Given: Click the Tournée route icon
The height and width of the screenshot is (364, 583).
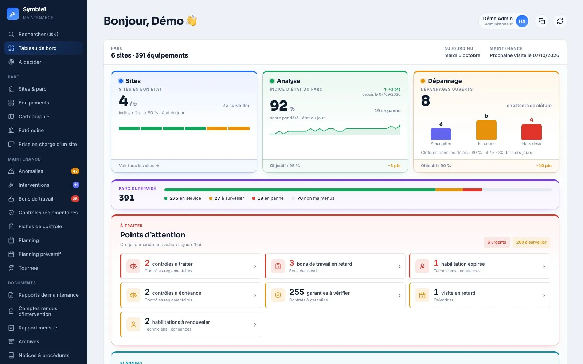Looking at the screenshot, I should click(x=11, y=268).
